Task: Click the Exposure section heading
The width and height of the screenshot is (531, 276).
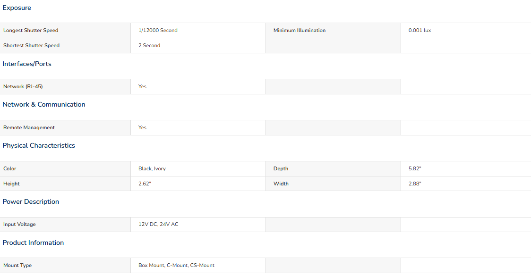Action: point(17,8)
